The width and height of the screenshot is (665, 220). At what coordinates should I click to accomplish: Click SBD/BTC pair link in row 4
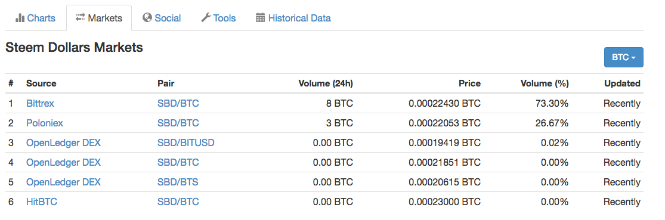tap(178, 163)
